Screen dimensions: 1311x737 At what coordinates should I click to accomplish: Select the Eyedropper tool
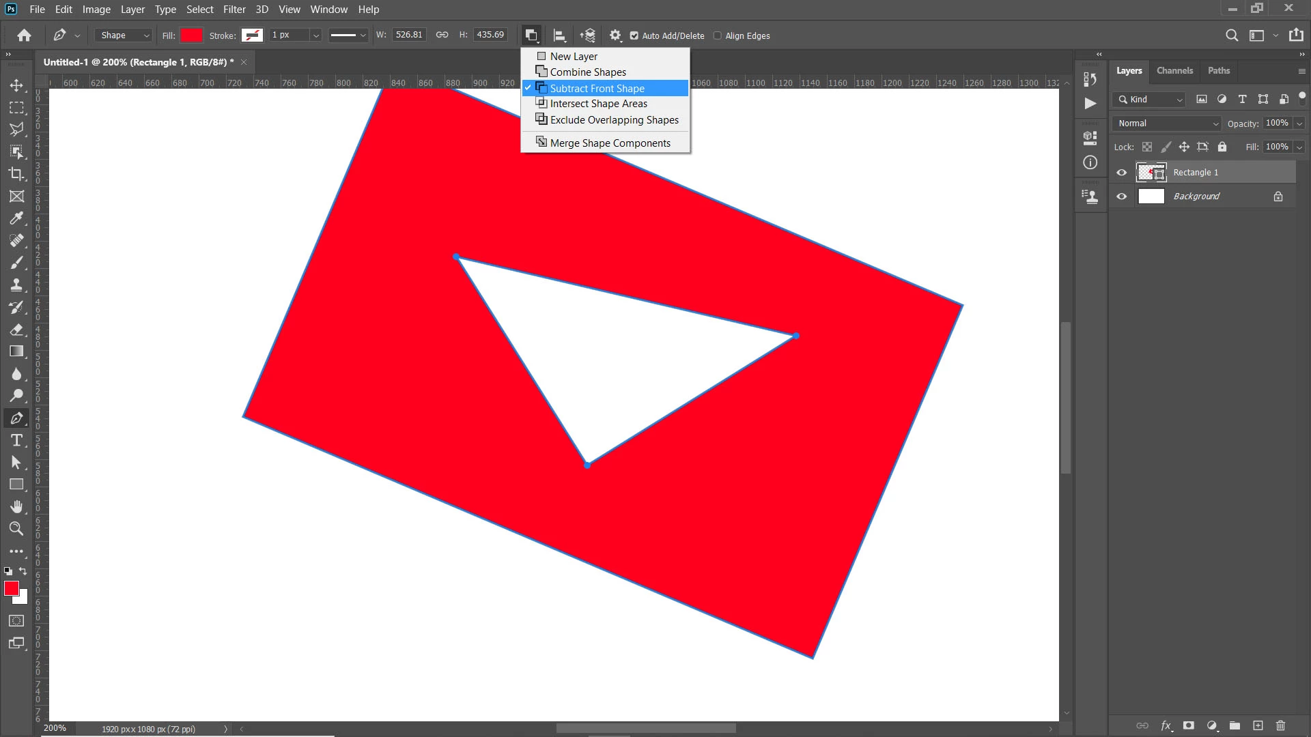pyautogui.click(x=16, y=218)
